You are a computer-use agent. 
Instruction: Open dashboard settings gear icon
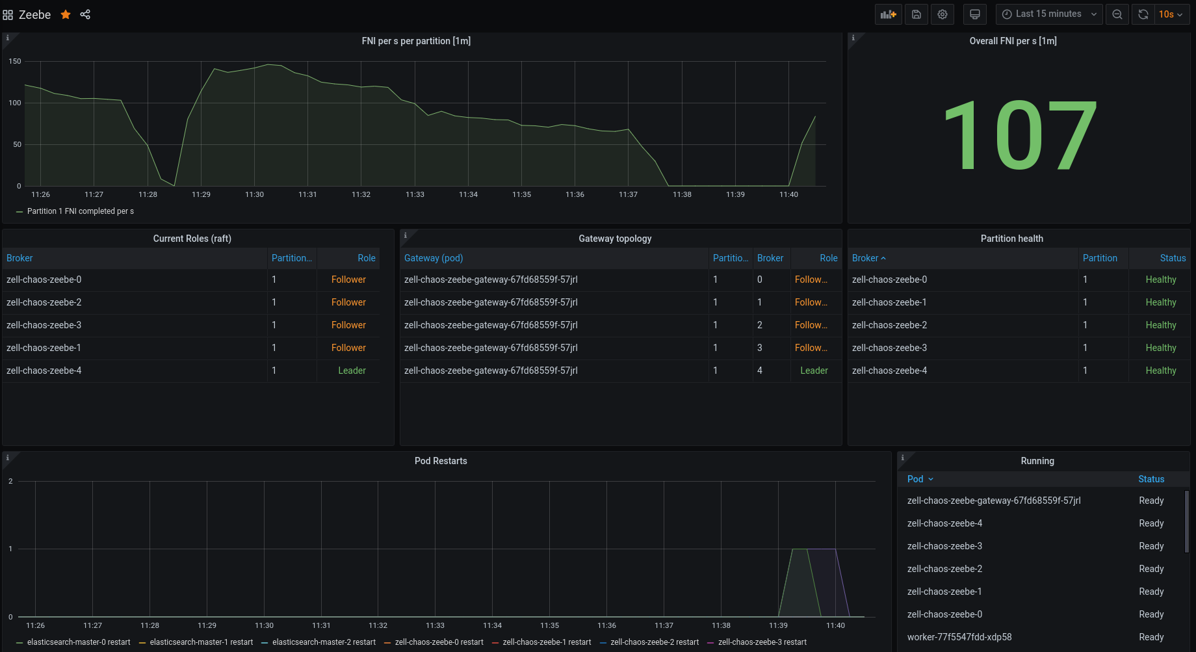(942, 14)
